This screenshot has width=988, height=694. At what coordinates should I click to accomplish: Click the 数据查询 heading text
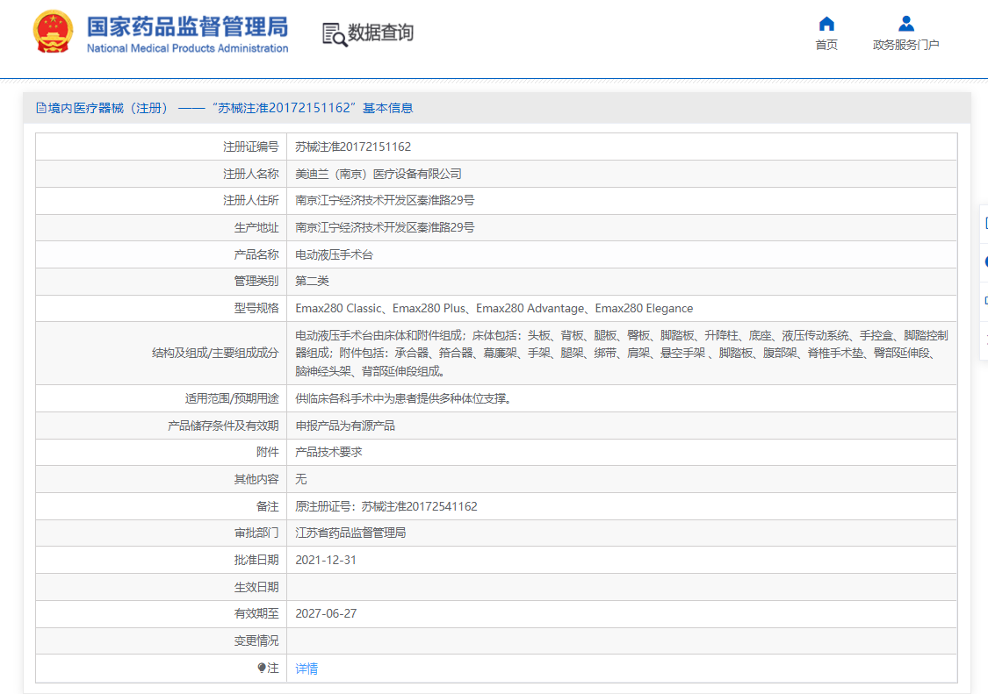tap(380, 33)
